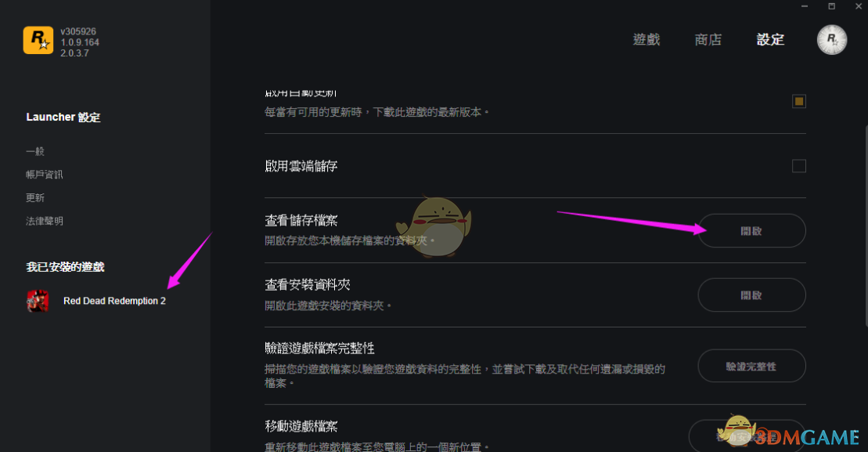Open 帳戶資訊 account info in sidebar
Screen dimensions: 868x452
45,175
